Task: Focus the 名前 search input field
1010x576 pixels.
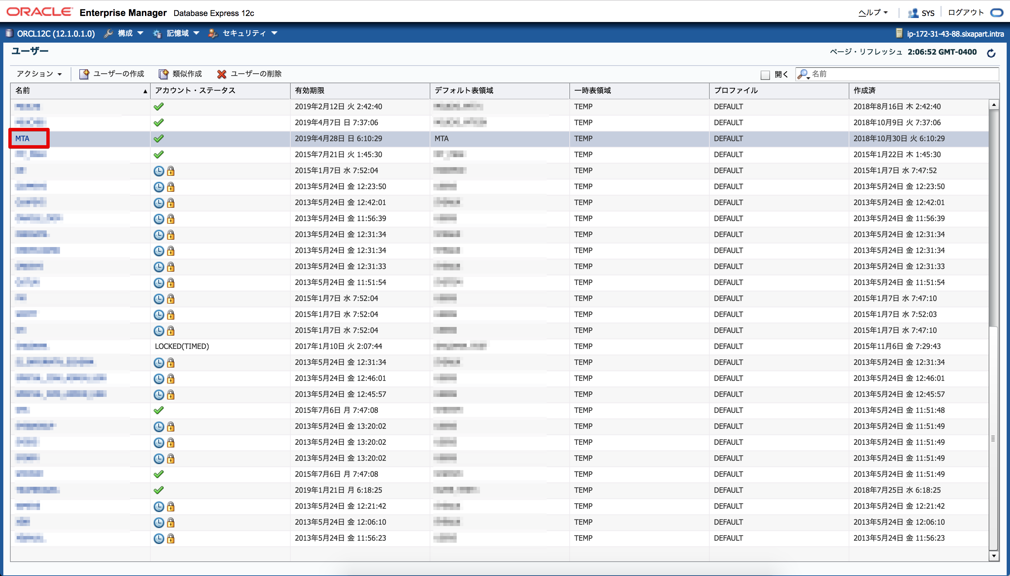Action: pyautogui.click(x=903, y=74)
